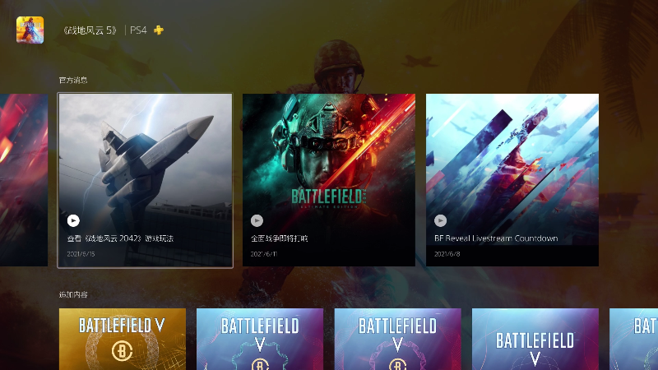Open the Battlefield 5 game icon
This screenshot has width=658, height=370.
(30, 30)
